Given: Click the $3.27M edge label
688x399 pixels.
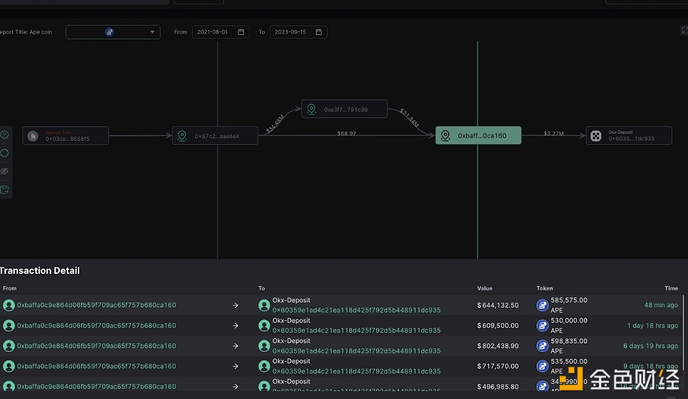Looking at the screenshot, I should [554, 134].
